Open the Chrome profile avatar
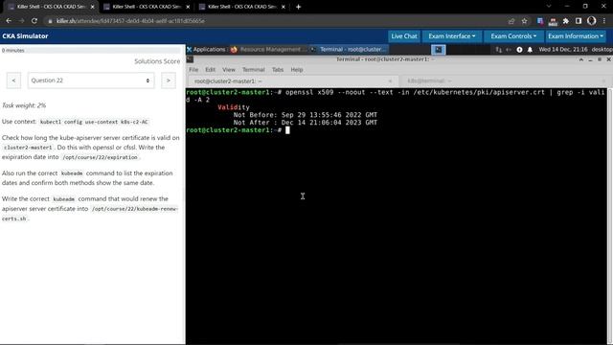 [592, 21]
